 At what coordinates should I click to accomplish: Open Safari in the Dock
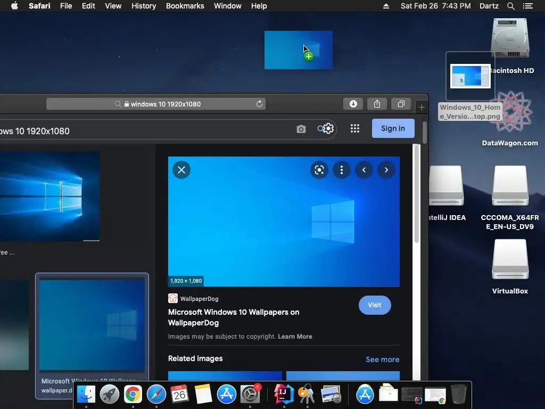156,394
